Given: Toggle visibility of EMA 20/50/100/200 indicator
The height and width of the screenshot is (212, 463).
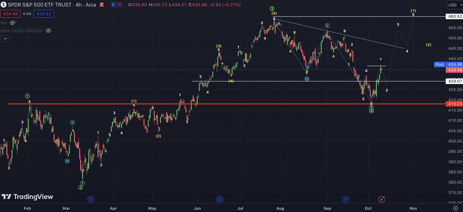Looking at the screenshot, I should click(48, 30).
